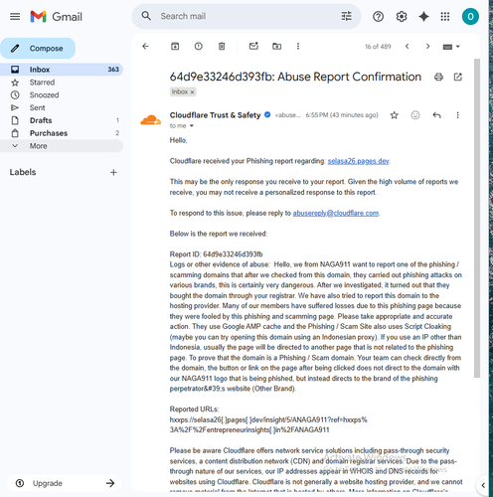Report this email as spam
The width and height of the screenshot is (493, 497).
199,47
